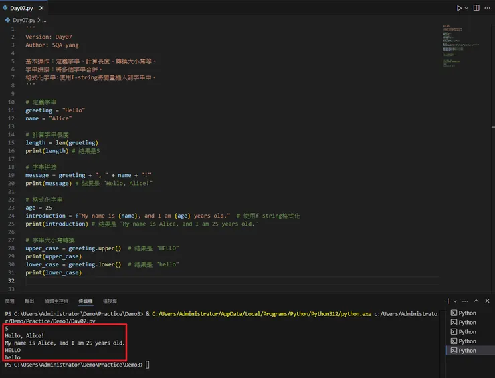This screenshot has height=378, width=495.
Task: Click the message concatenation line
Action: pos(88,175)
